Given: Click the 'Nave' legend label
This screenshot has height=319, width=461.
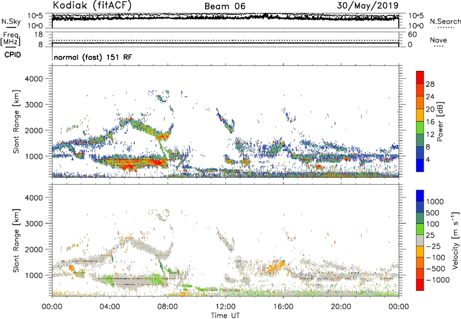Looking at the screenshot, I should [439, 40].
